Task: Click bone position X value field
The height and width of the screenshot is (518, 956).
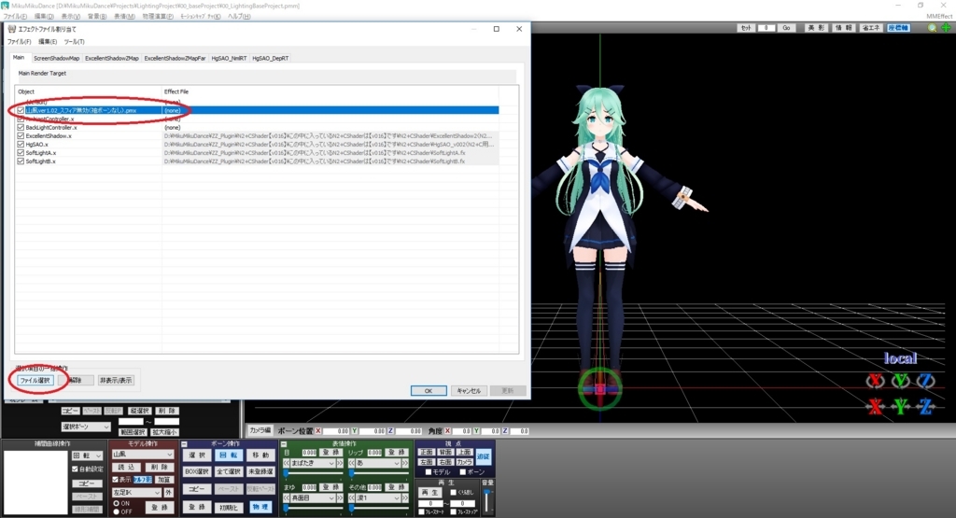Action: [337, 431]
